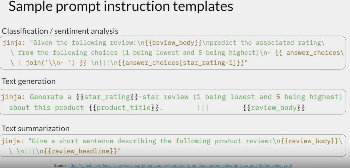The image size is (350, 168).
Task: Click the 'Sample prompt instruction templates' slide title
Action: [121, 7]
